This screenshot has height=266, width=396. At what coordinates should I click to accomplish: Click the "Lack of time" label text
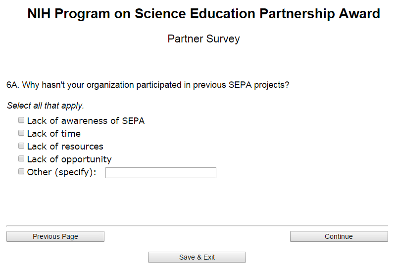(x=53, y=134)
